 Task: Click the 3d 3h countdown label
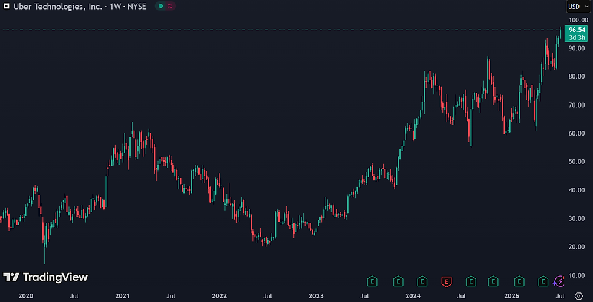click(x=577, y=38)
